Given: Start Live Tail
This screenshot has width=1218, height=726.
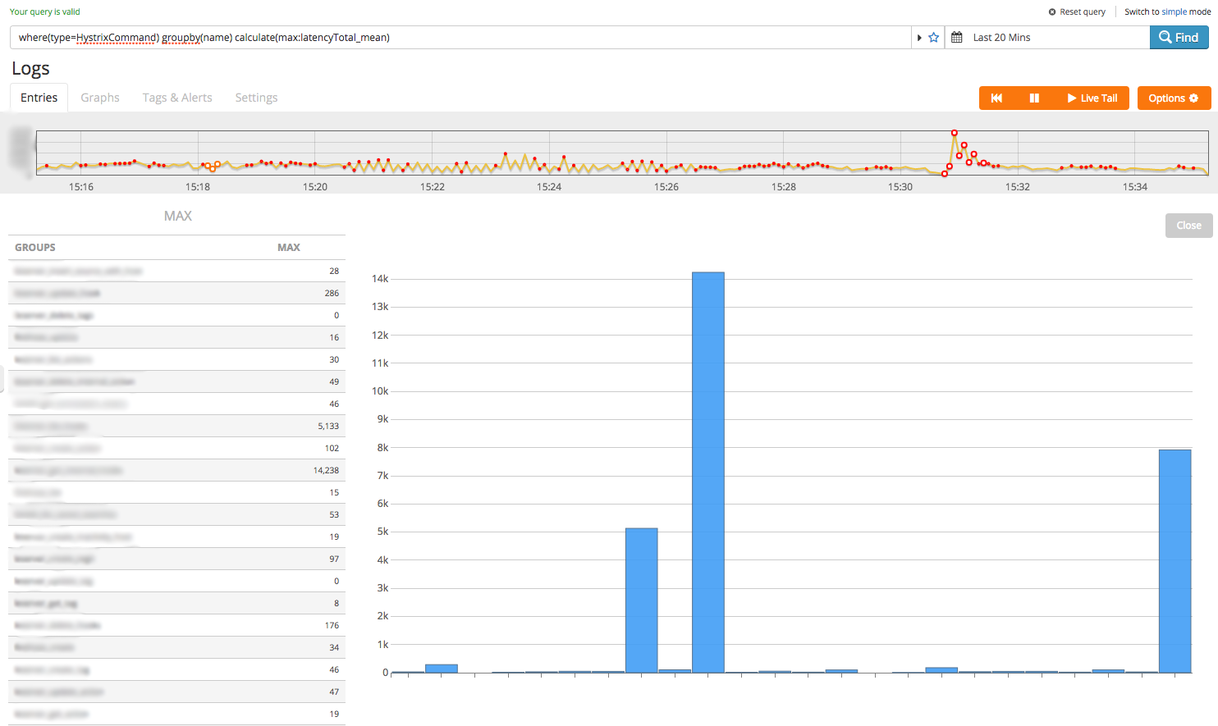Looking at the screenshot, I should [1092, 98].
